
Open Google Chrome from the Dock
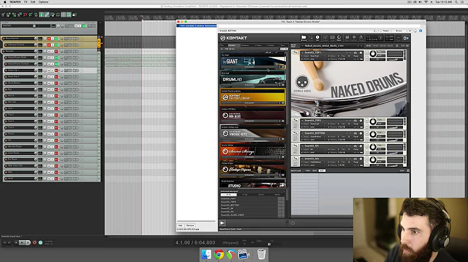[x=219, y=255]
